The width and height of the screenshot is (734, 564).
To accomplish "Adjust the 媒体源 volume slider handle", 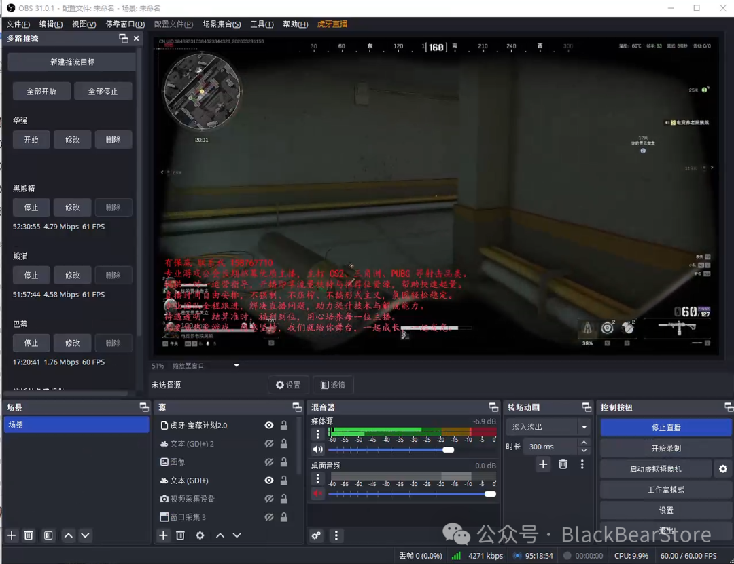I will [x=448, y=449].
